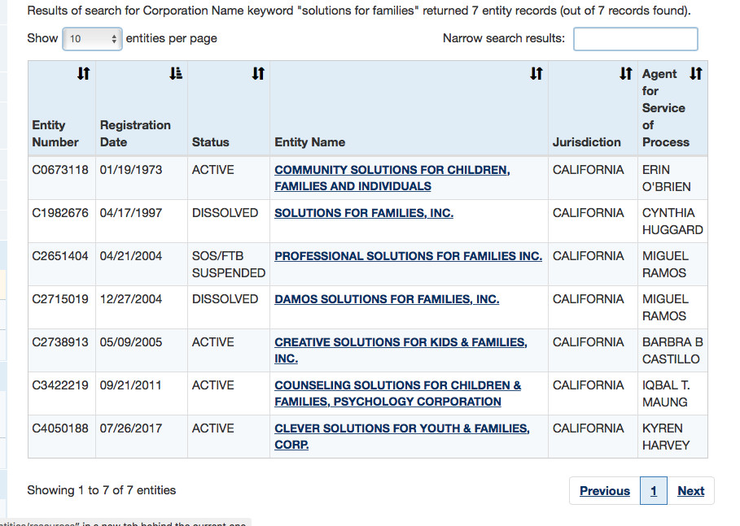This screenshot has width=740, height=526.
Task: Sort by Entity Number column arrows
Action: tap(83, 74)
